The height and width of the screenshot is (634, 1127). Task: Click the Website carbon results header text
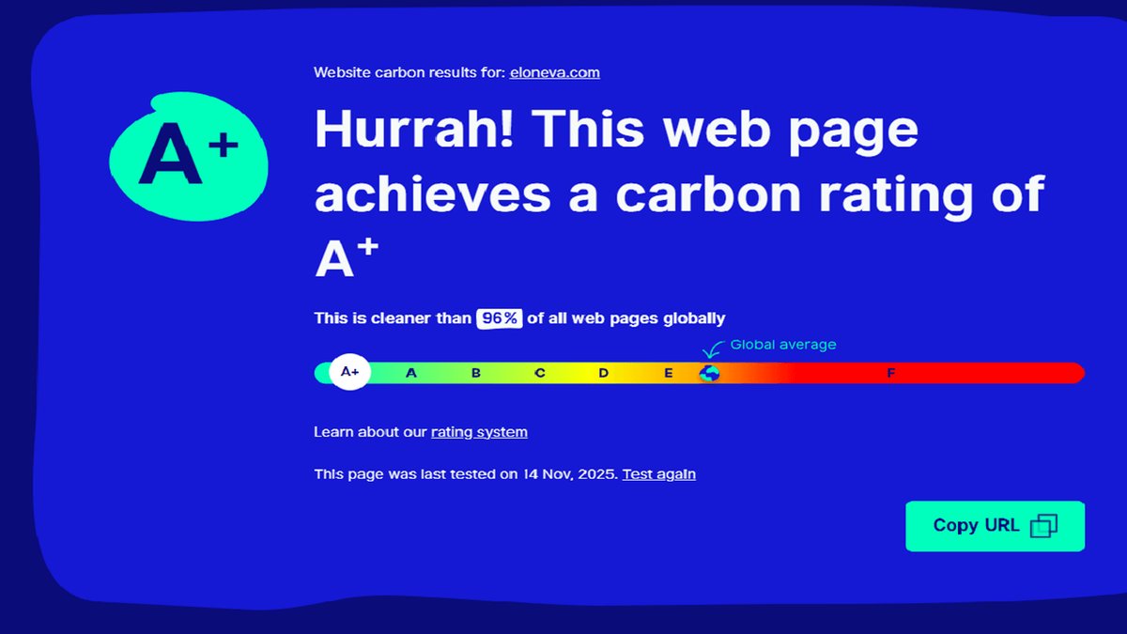point(409,71)
